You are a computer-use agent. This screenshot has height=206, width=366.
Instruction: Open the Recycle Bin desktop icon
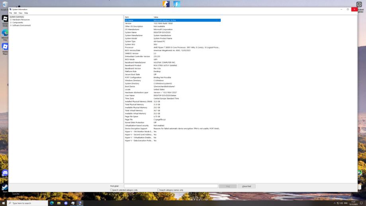(5, 5)
